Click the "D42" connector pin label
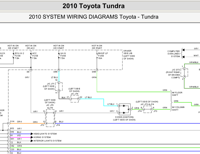 pyautogui.click(x=12, y=146)
